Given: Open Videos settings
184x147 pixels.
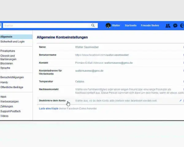Looking at the screenshot, I should tap(4, 116).
